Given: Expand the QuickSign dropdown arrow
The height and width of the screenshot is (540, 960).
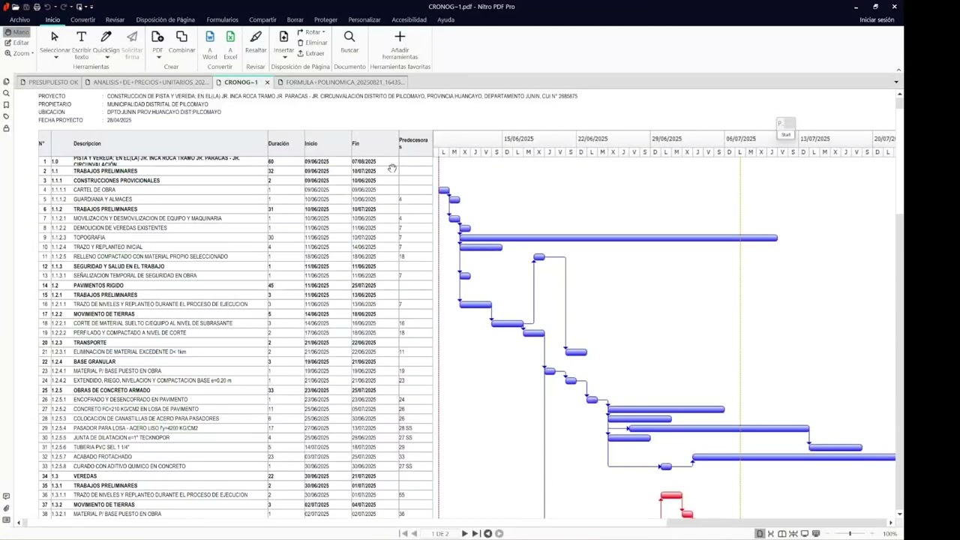Looking at the screenshot, I should click(x=106, y=57).
